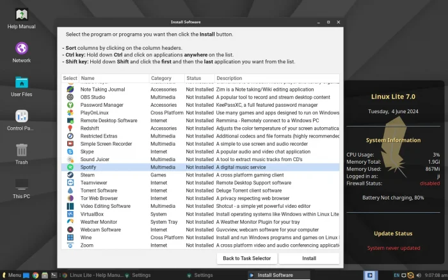The width and height of the screenshot is (448, 280).
Task: Click the Description column header
Action: (229, 79)
